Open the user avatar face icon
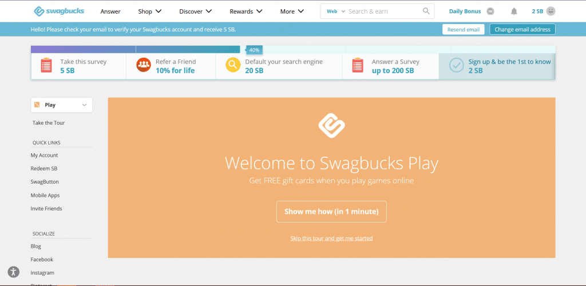The width and height of the screenshot is (586, 286). pyautogui.click(x=551, y=11)
